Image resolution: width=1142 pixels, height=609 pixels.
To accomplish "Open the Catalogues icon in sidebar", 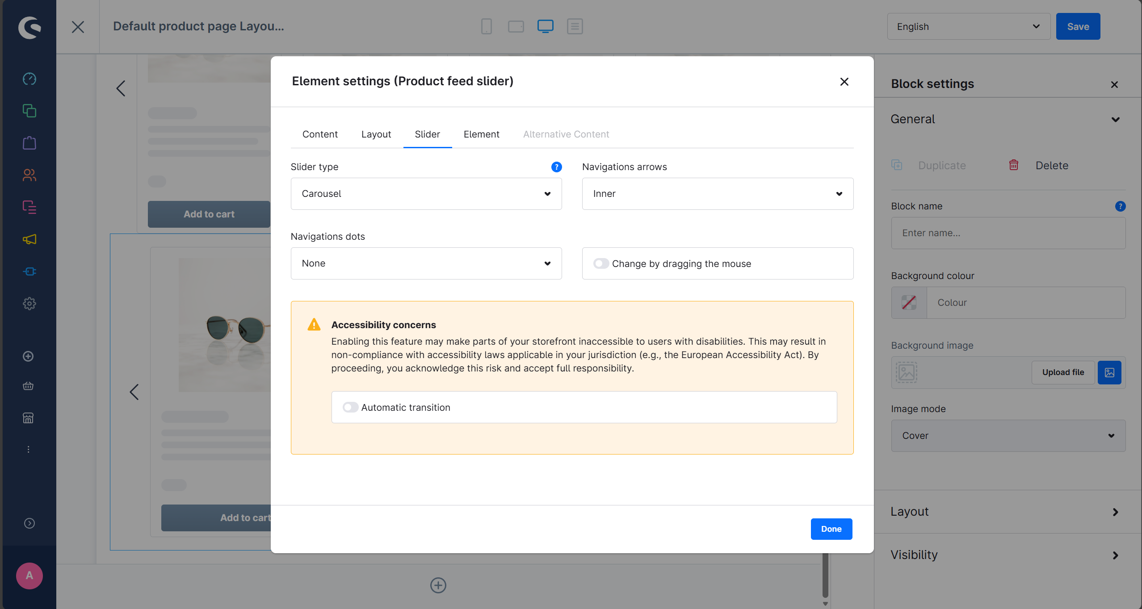I will pyautogui.click(x=29, y=111).
